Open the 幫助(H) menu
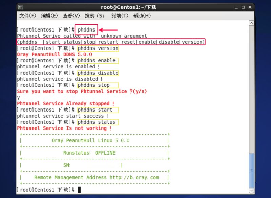Image resolution: width=271 pixels, height=198 pixels. pyautogui.click(x=142, y=16)
